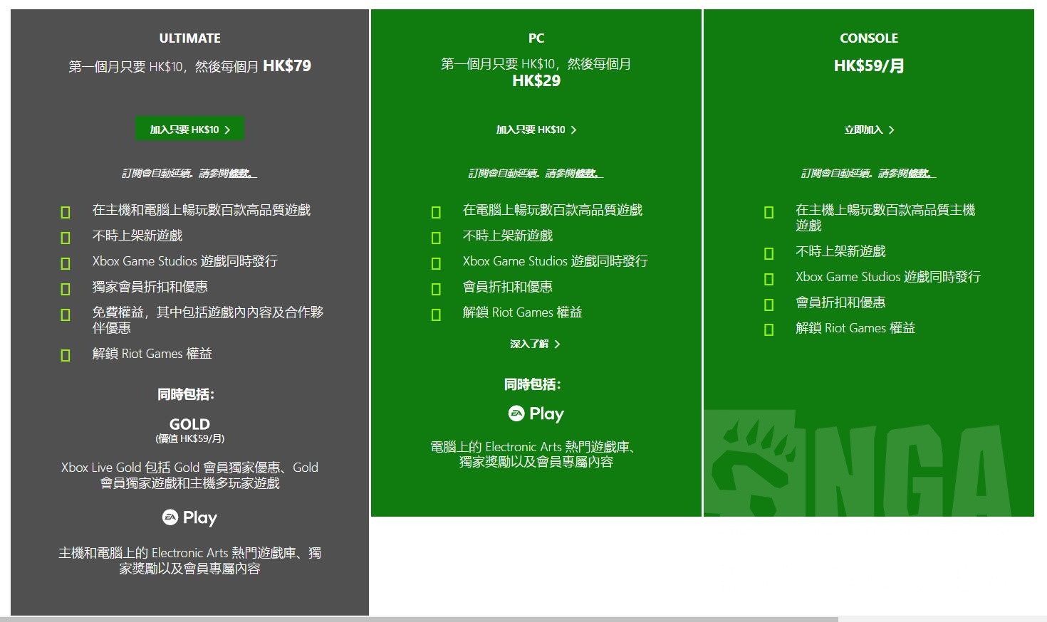Image resolution: width=1047 pixels, height=622 pixels.
Task: Select the CONSOLE plan heading
Action: [868, 38]
